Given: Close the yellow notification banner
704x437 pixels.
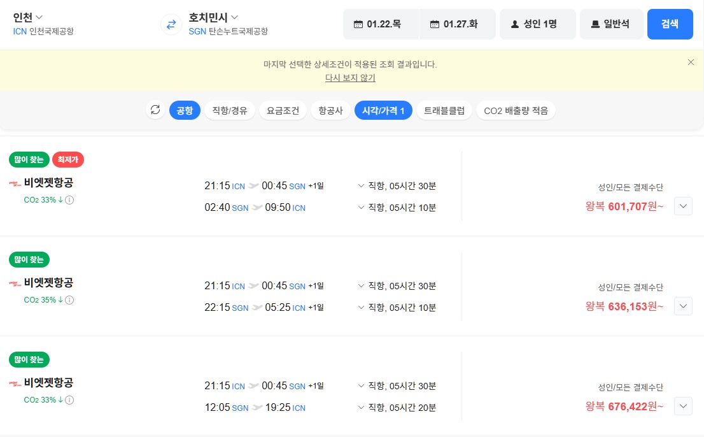Looking at the screenshot, I should point(691,62).
